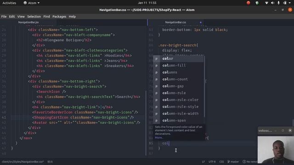Click the modified dot on NavigationBar.css tab
The image size is (294, 165).
(201, 22)
